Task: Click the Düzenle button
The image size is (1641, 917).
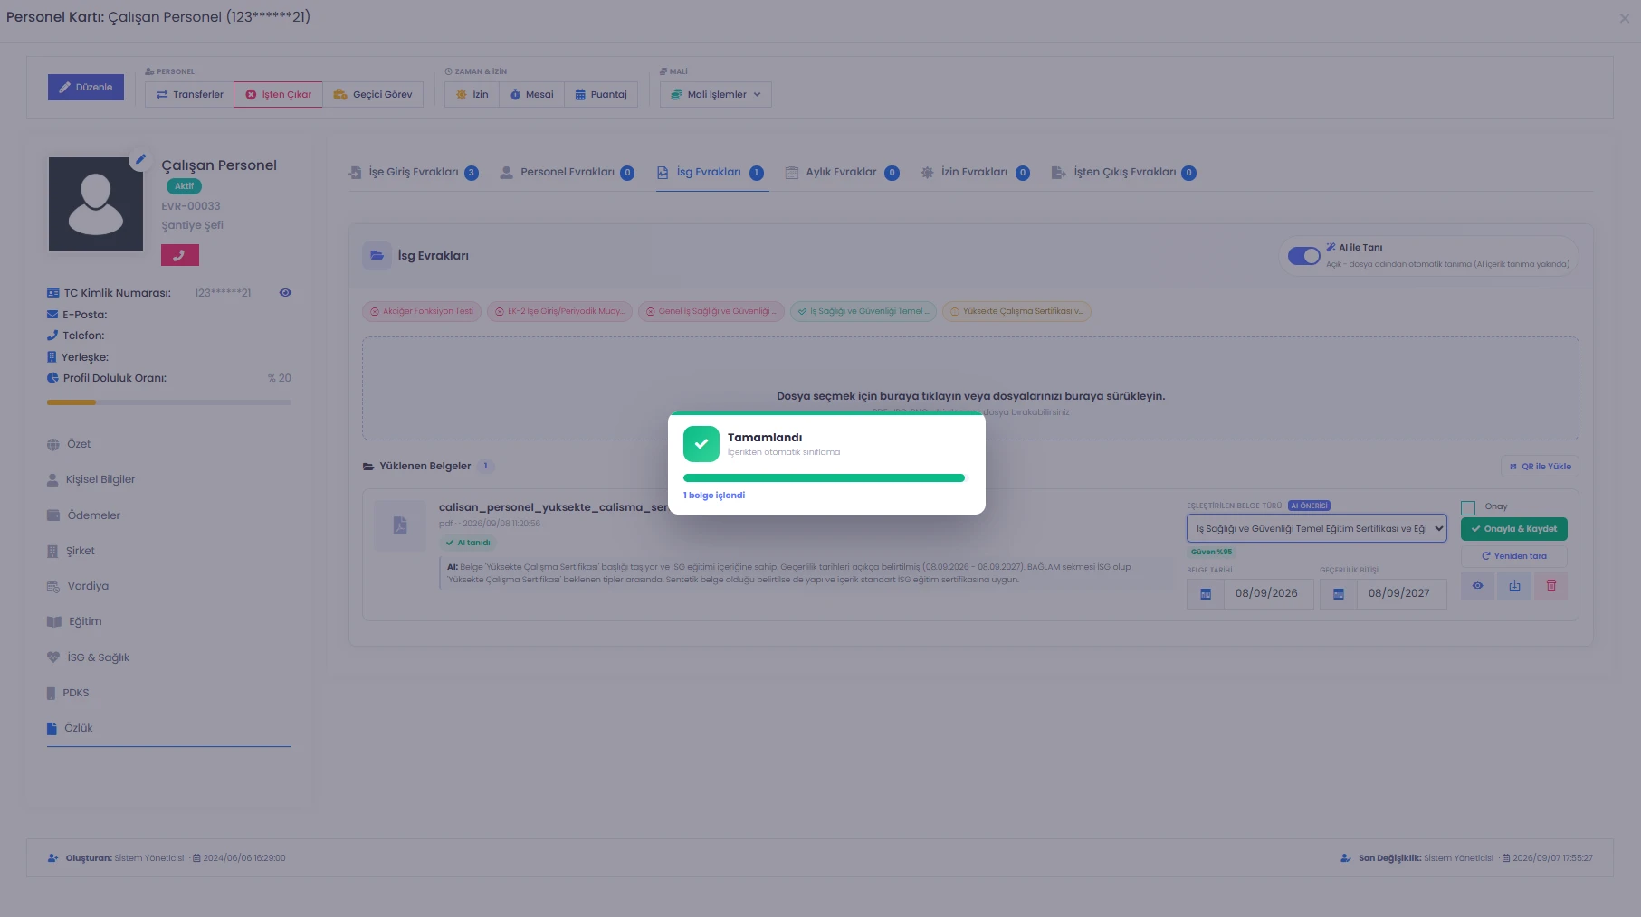Action: (x=86, y=88)
